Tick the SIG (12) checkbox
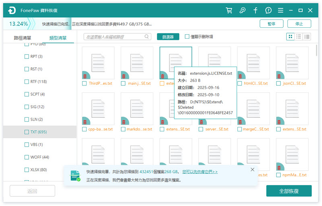This screenshot has width=322, height=206. [27, 107]
